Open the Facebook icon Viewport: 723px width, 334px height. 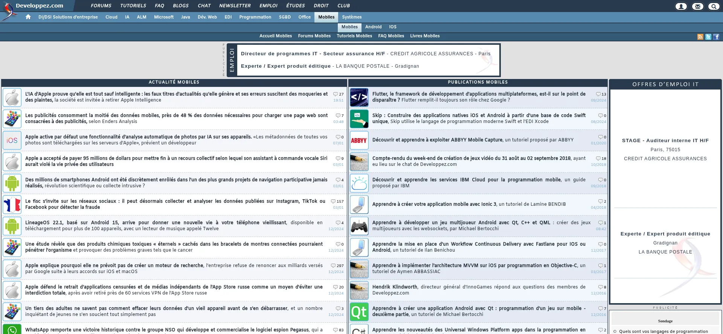[x=716, y=37]
